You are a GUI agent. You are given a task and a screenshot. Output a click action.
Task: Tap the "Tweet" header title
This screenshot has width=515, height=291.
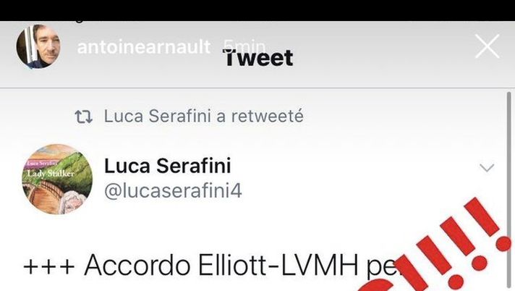pos(258,58)
